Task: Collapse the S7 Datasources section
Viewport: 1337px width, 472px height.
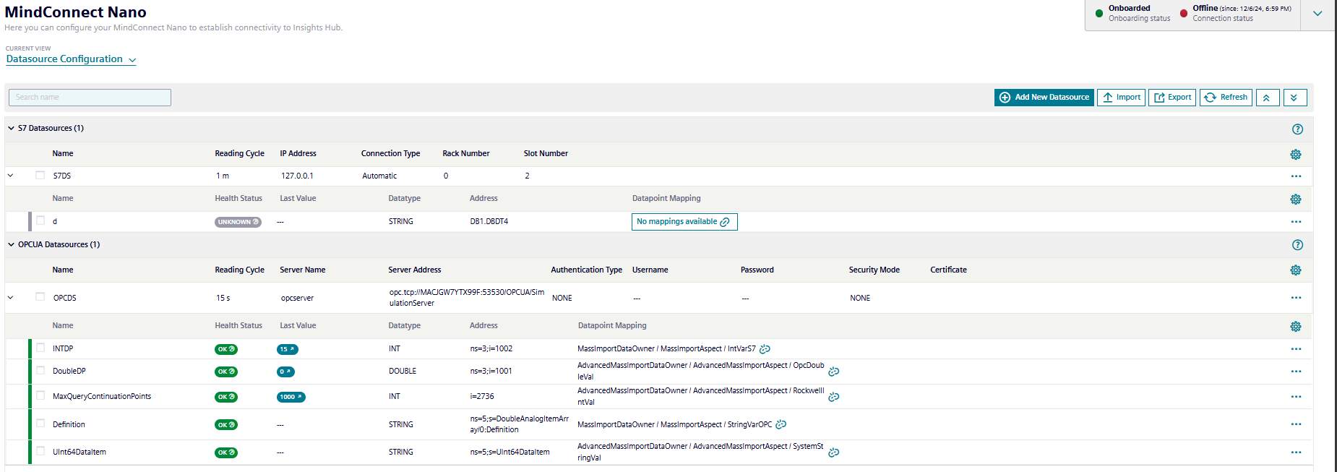Action: point(11,128)
